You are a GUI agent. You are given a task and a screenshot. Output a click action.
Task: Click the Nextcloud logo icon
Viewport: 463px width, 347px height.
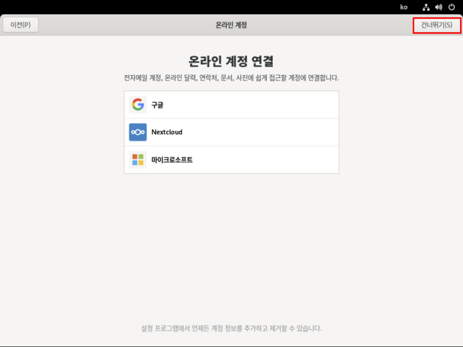click(138, 132)
